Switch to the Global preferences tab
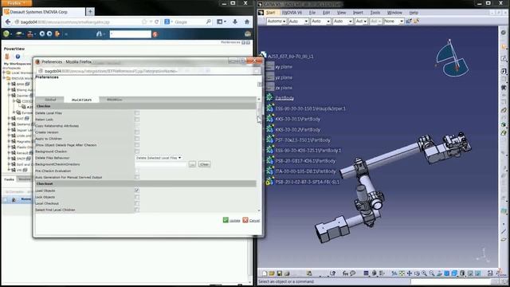This screenshot has height=287, width=510. click(50, 100)
